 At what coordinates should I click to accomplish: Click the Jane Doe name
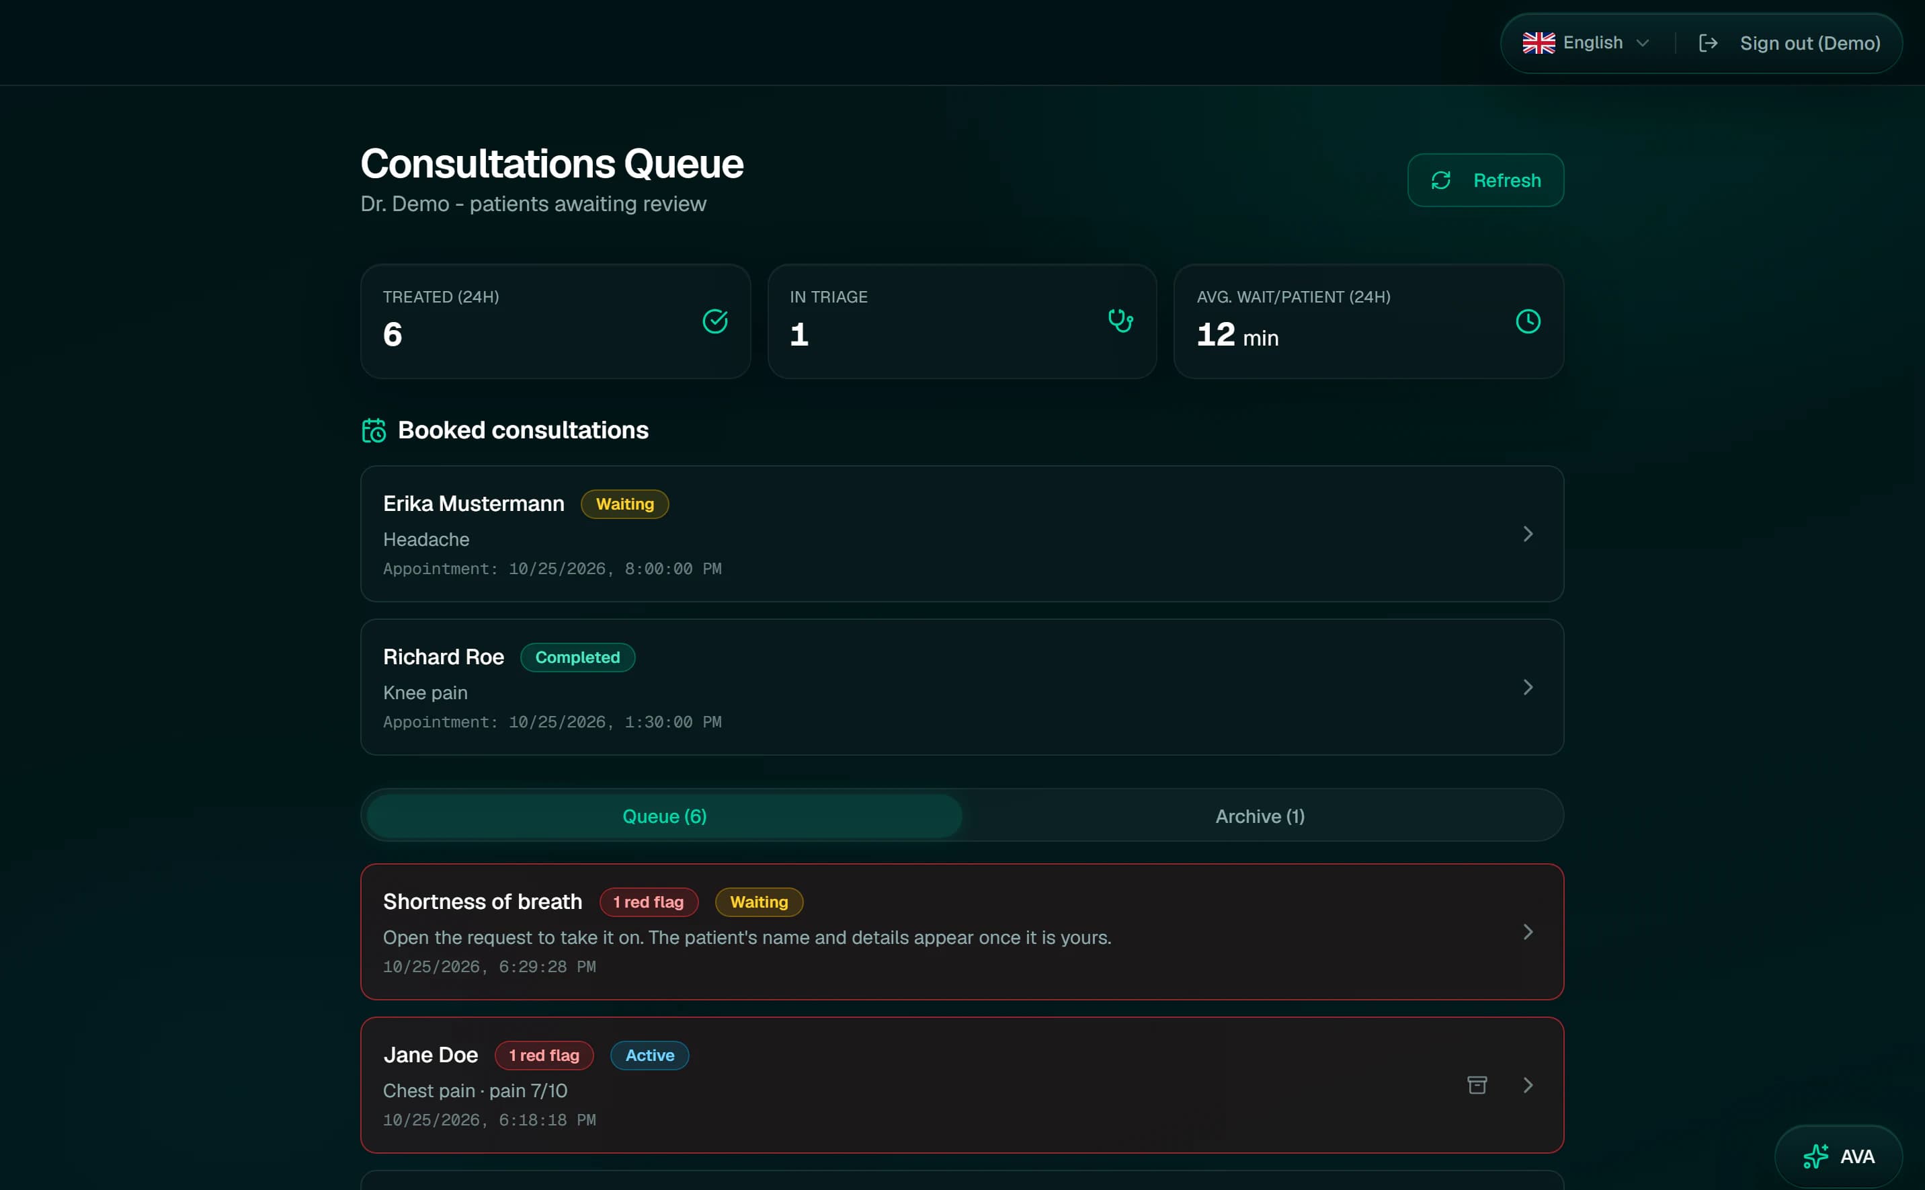click(x=430, y=1056)
